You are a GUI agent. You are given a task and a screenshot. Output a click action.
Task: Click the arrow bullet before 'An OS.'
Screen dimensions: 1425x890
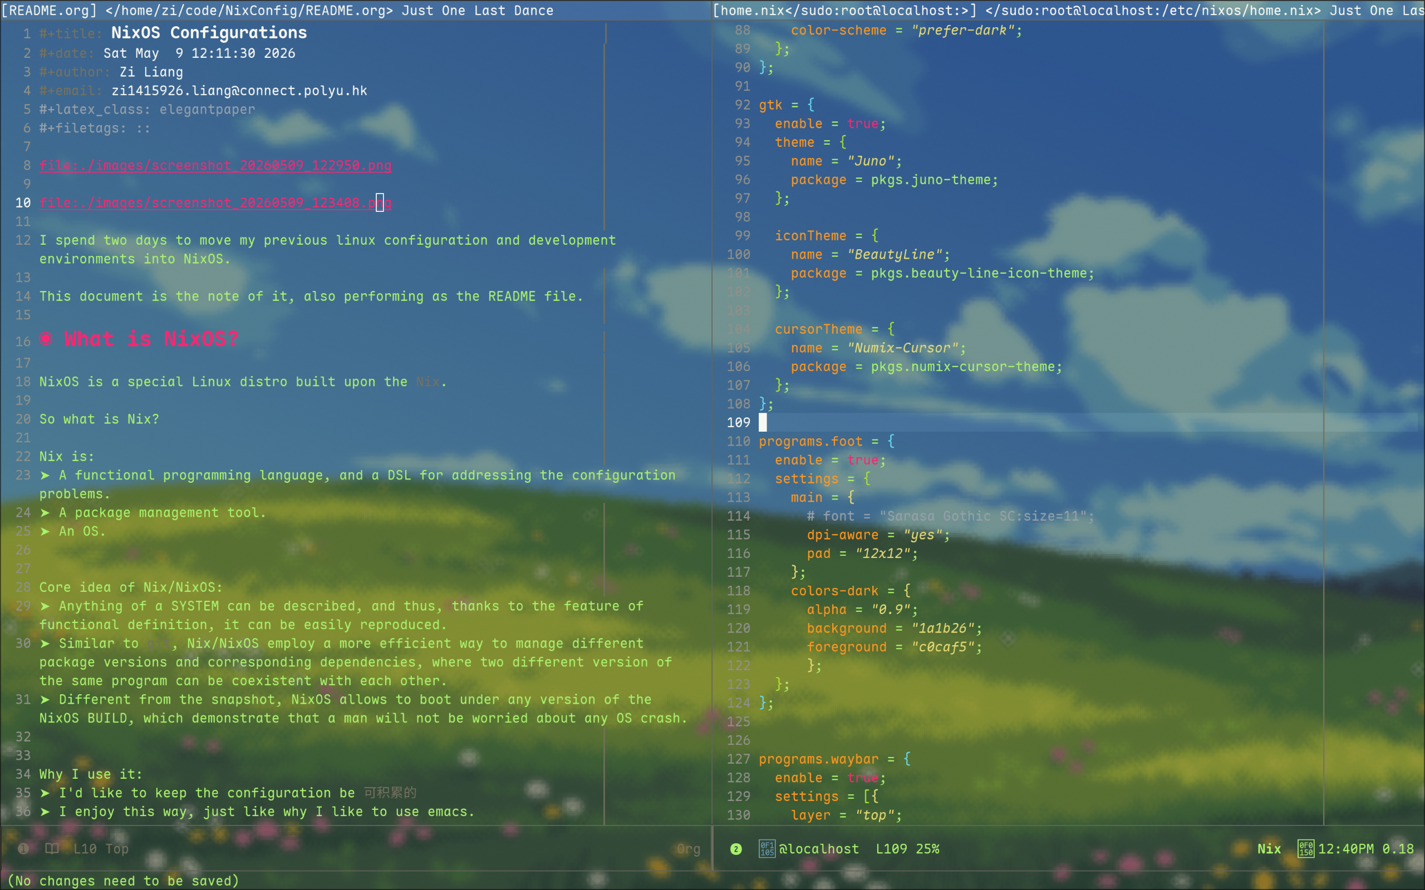(45, 532)
